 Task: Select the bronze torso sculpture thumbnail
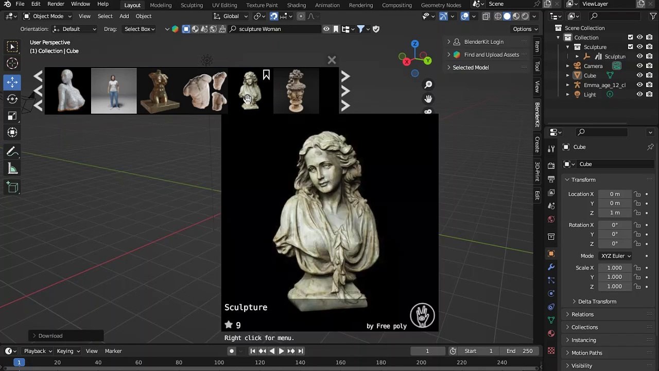(x=159, y=91)
